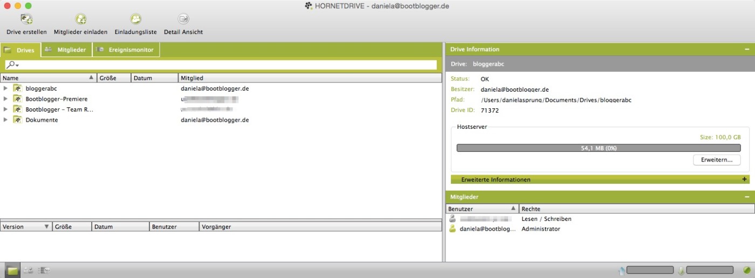The image size is (755, 278).
Task: Click the members icon in bottom status bar
Action: tap(28, 270)
